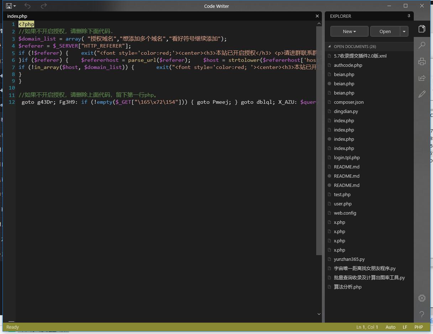Click the share icon in sidebar
Viewport: 433px width, 334px height.
[x=422, y=78]
